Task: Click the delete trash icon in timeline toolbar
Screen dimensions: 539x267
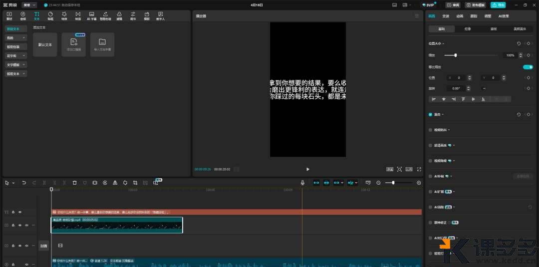Action: [x=74, y=183]
